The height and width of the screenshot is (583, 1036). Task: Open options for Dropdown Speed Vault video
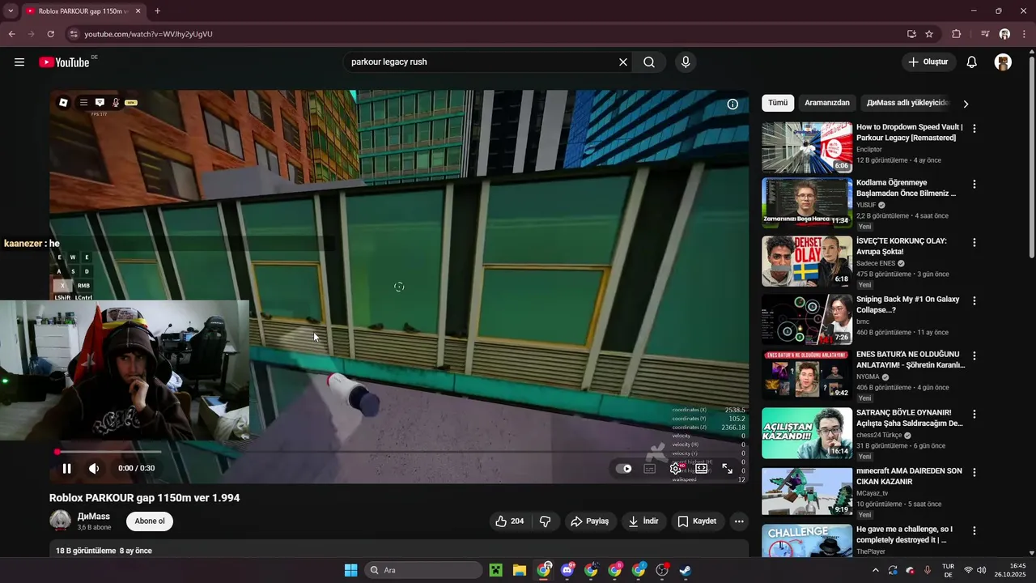[974, 129]
